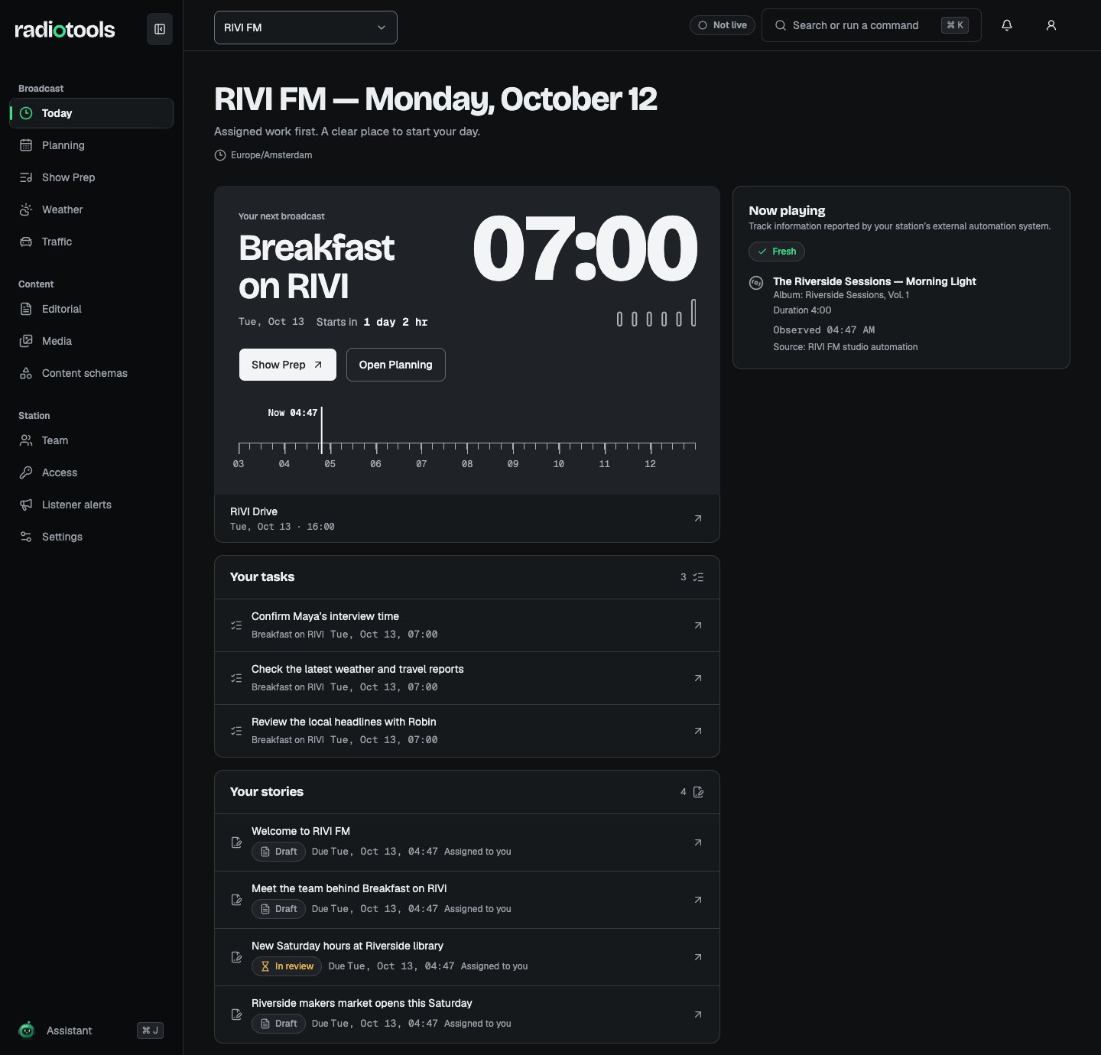The image size is (1101, 1055).
Task: Open the Assistant button label
Action: [69, 1031]
